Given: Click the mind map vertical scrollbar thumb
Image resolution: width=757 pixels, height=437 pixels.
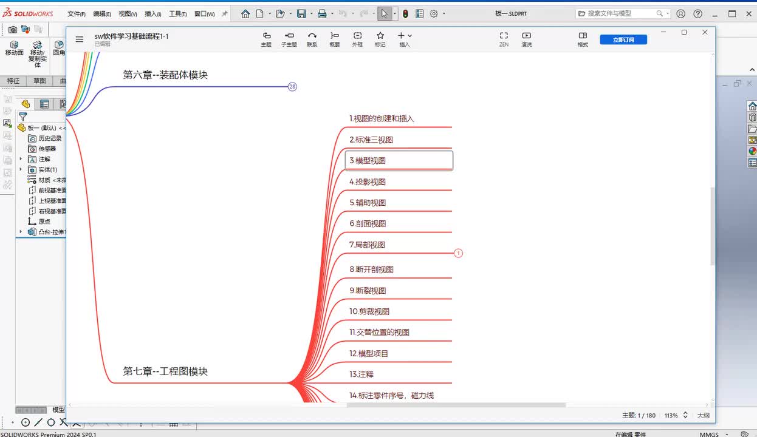Looking at the screenshot, I should [x=713, y=226].
